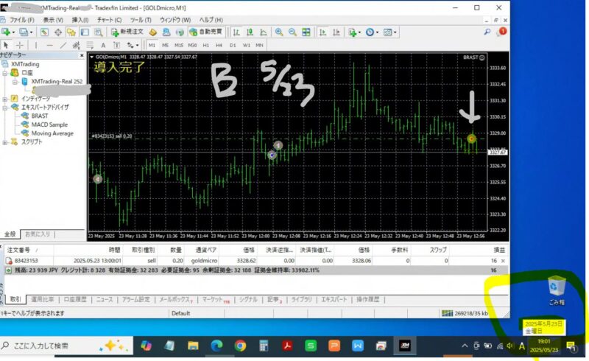Viewport: 589px width, 361px height.
Task: Open the チャート(C) menu
Action: 109,20
